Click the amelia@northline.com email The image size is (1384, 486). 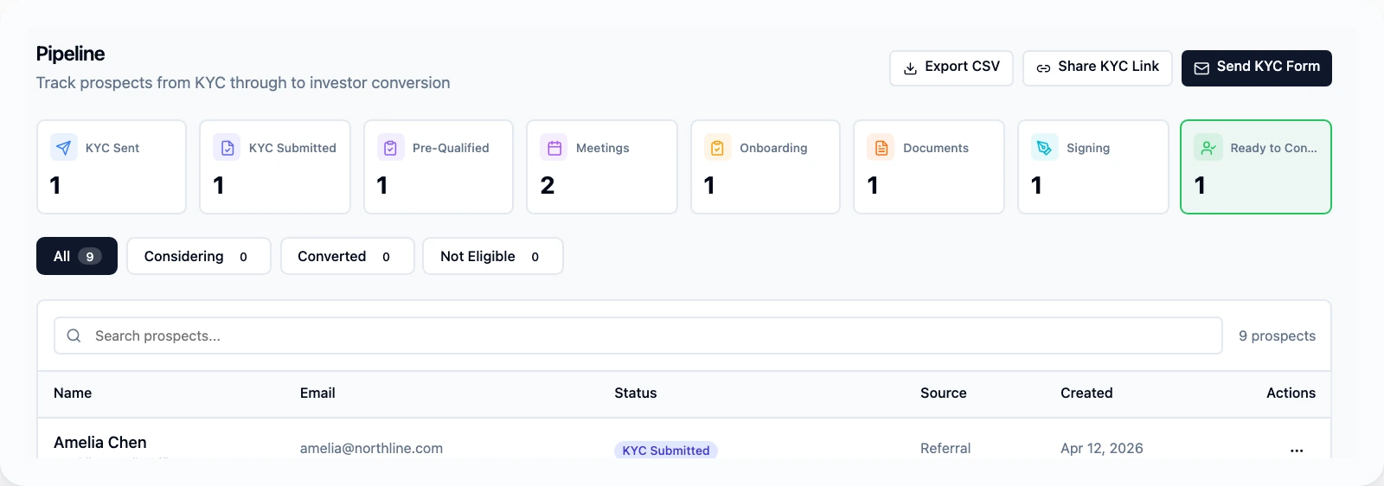(371, 448)
